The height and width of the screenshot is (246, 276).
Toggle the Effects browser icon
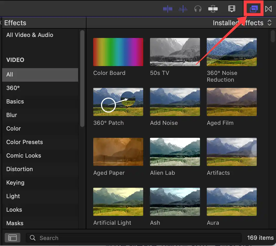(x=254, y=9)
